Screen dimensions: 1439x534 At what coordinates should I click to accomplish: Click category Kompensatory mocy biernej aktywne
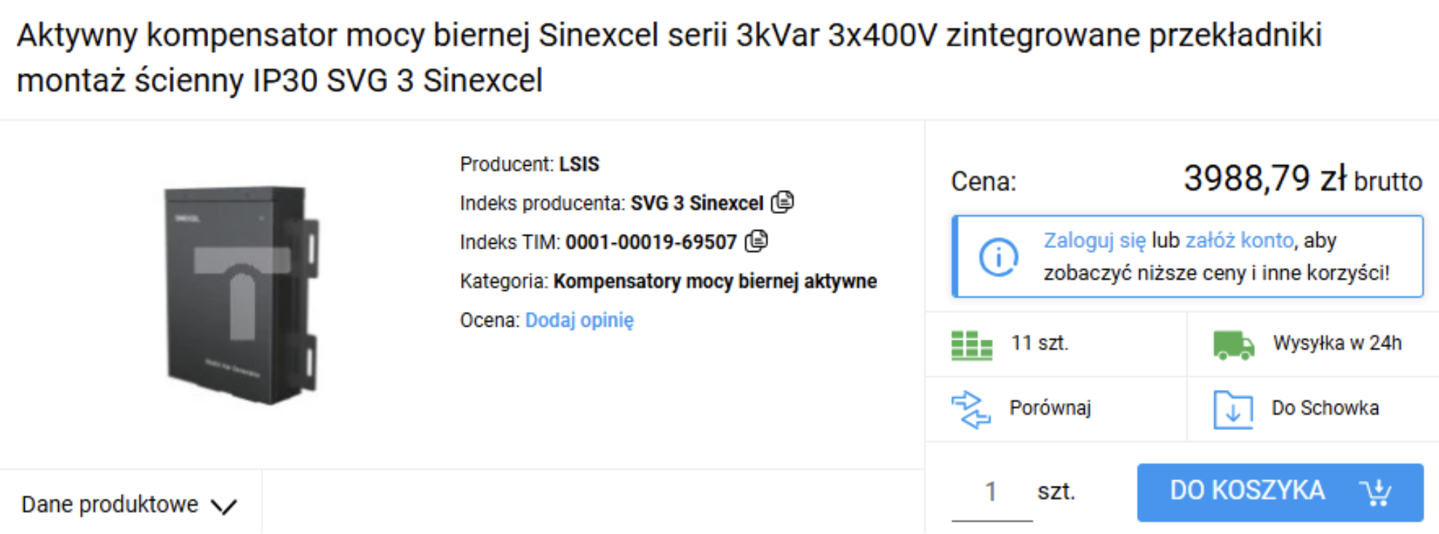(714, 282)
